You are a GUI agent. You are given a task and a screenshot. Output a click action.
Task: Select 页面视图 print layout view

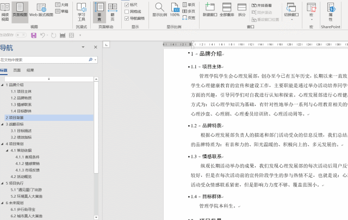tap(20, 12)
